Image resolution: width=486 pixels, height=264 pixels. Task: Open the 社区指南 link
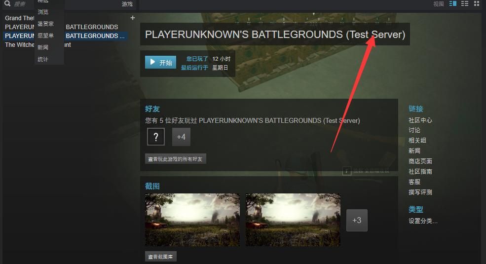coord(420,171)
